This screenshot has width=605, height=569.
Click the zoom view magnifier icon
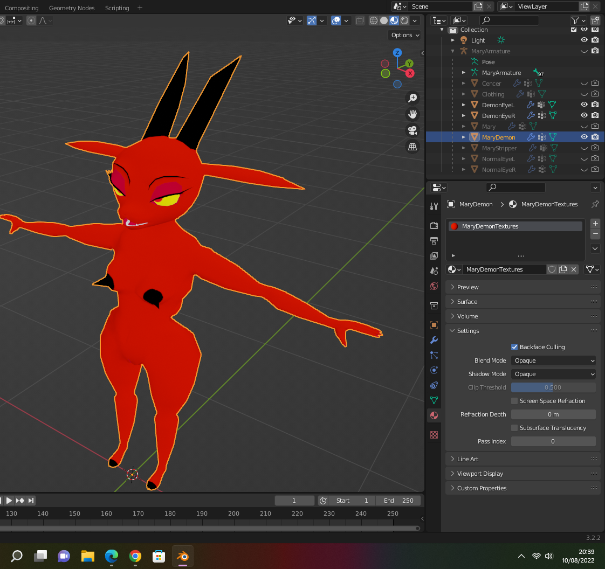point(412,98)
